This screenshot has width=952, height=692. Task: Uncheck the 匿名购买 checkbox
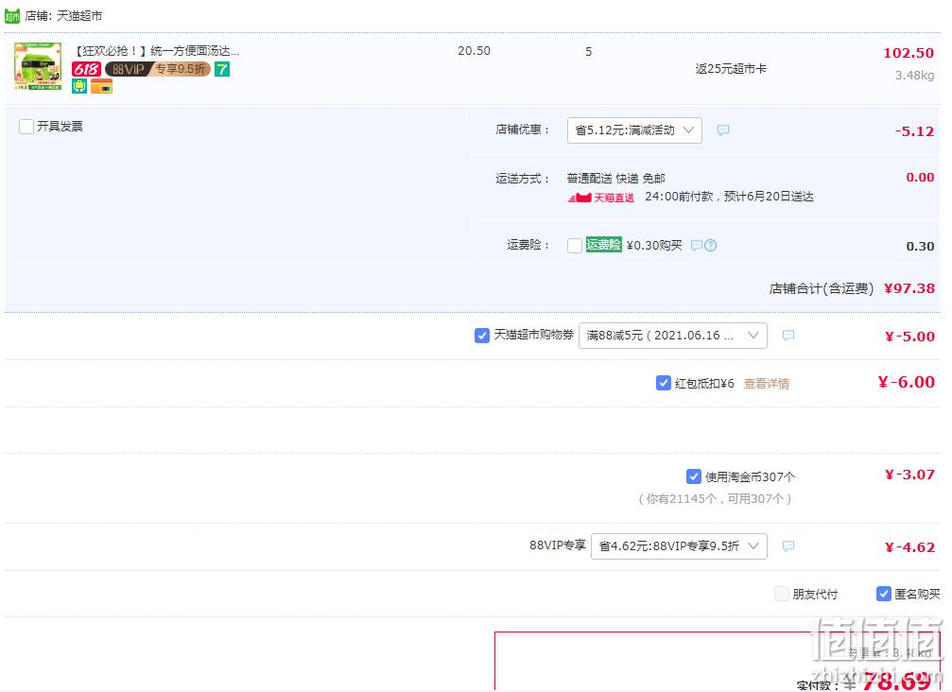[x=883, y=594]
